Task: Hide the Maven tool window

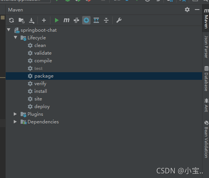Action: coord(197,10)
